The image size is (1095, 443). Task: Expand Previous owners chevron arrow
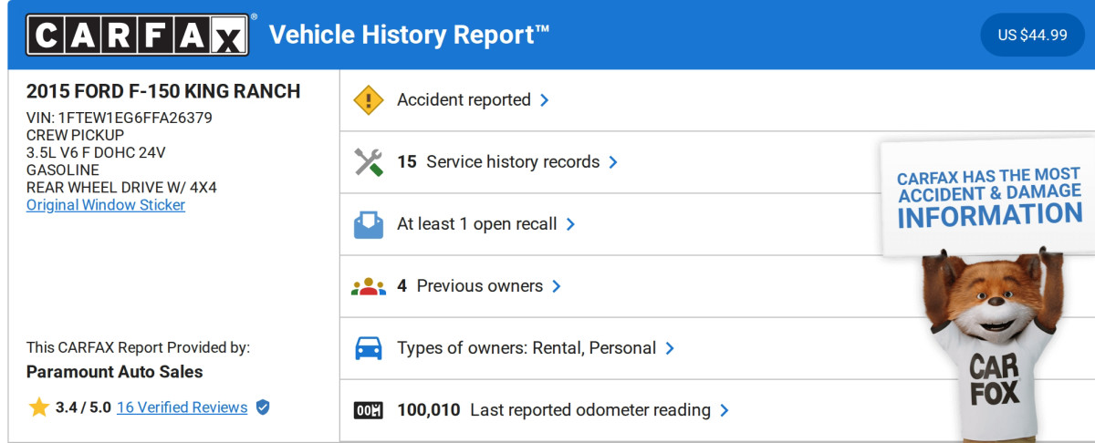click(x=557, y=286)
